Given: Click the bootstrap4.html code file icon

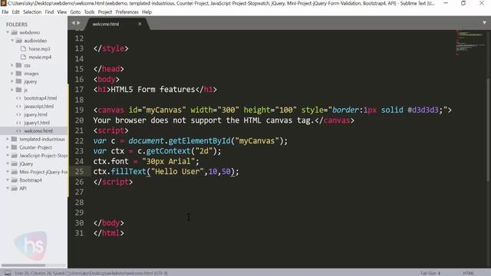Looking at the screenshot, I should pos(18,98).
